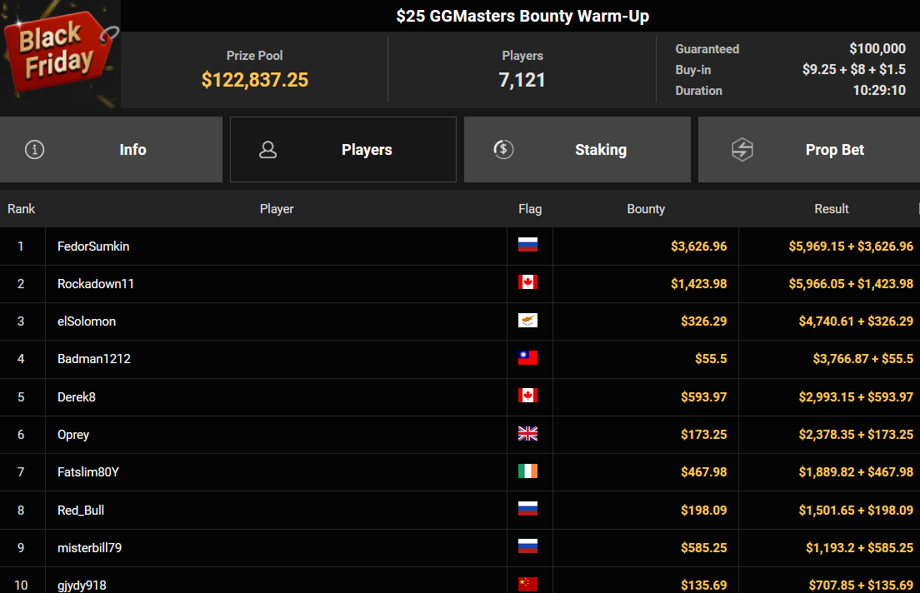The height and width of the screenshot is (593, 920).
Task: Select player Derek8 in the list
Action: [x=77, y=396]
